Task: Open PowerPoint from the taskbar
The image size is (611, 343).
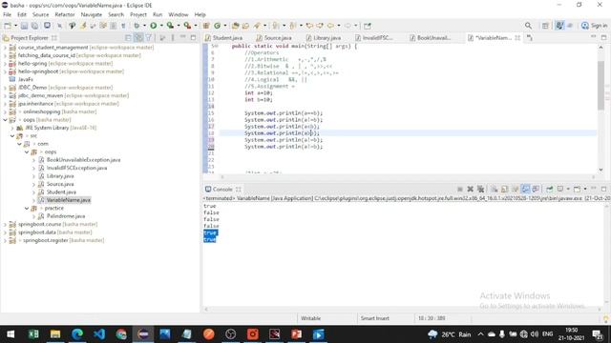Action: [297, 334]
